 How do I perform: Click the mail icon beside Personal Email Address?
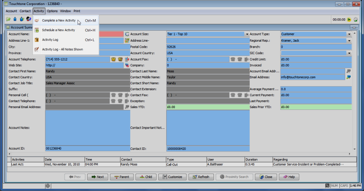(127, 107)
